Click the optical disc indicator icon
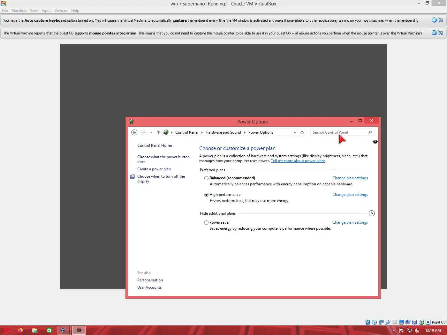 click(374, 322)
